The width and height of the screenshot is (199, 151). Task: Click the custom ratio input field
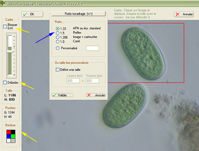click(92, 48)
